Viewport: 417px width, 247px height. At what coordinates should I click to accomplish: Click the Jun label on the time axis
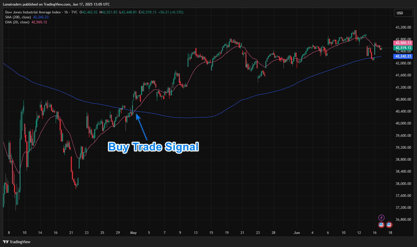pyautogui.click(x=297, y=233)
